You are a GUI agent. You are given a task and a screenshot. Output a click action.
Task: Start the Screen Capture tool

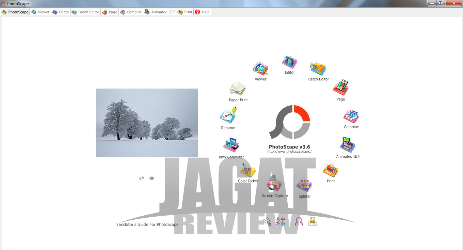274,185
